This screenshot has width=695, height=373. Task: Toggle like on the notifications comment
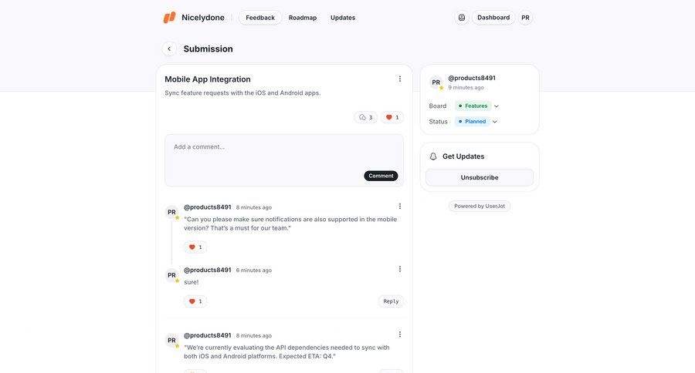195,247
